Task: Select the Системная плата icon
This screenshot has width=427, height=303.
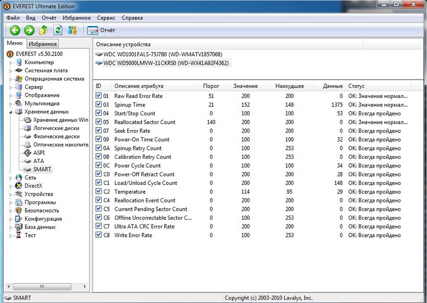Action: (19, 70)
